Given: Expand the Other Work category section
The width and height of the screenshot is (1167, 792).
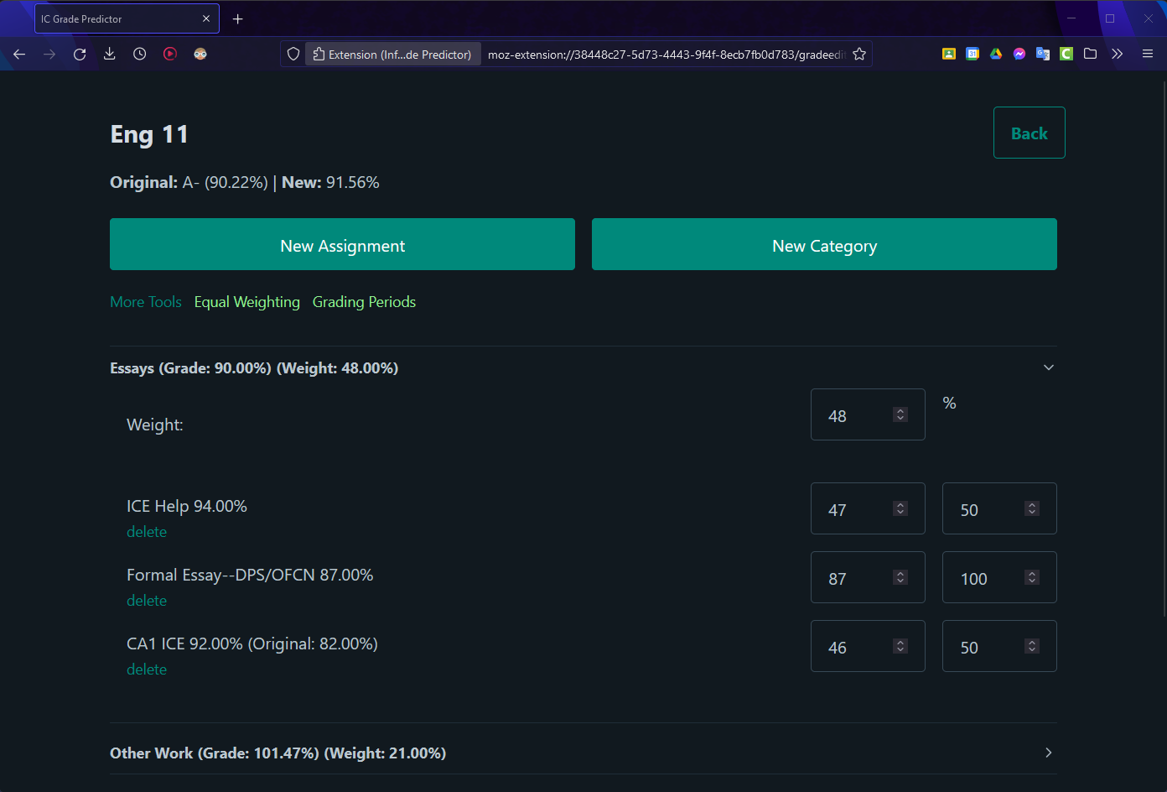Looking at the screenshot, I should tap(1048, 753).
